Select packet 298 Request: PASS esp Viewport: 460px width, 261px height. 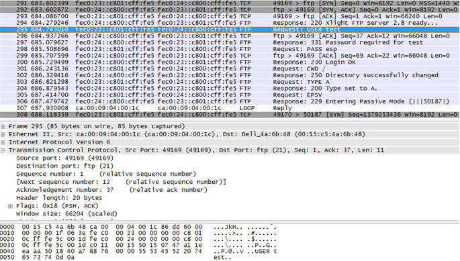pyautogui.click(x=230, y=49)
